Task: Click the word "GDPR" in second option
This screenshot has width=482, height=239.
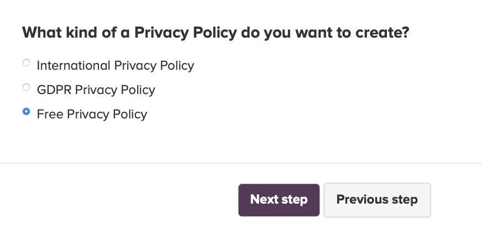Action: [54, 90]
